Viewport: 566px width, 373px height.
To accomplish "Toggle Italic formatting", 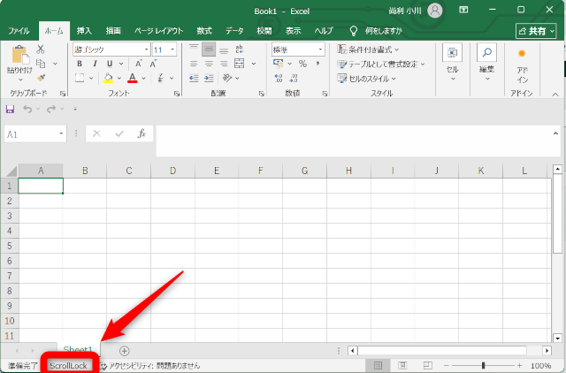I will pyautogui.click(x=95, y=64).
